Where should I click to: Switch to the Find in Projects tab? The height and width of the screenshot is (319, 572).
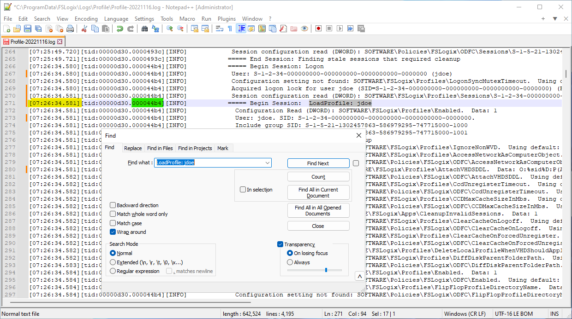click(x=195, y=148)
